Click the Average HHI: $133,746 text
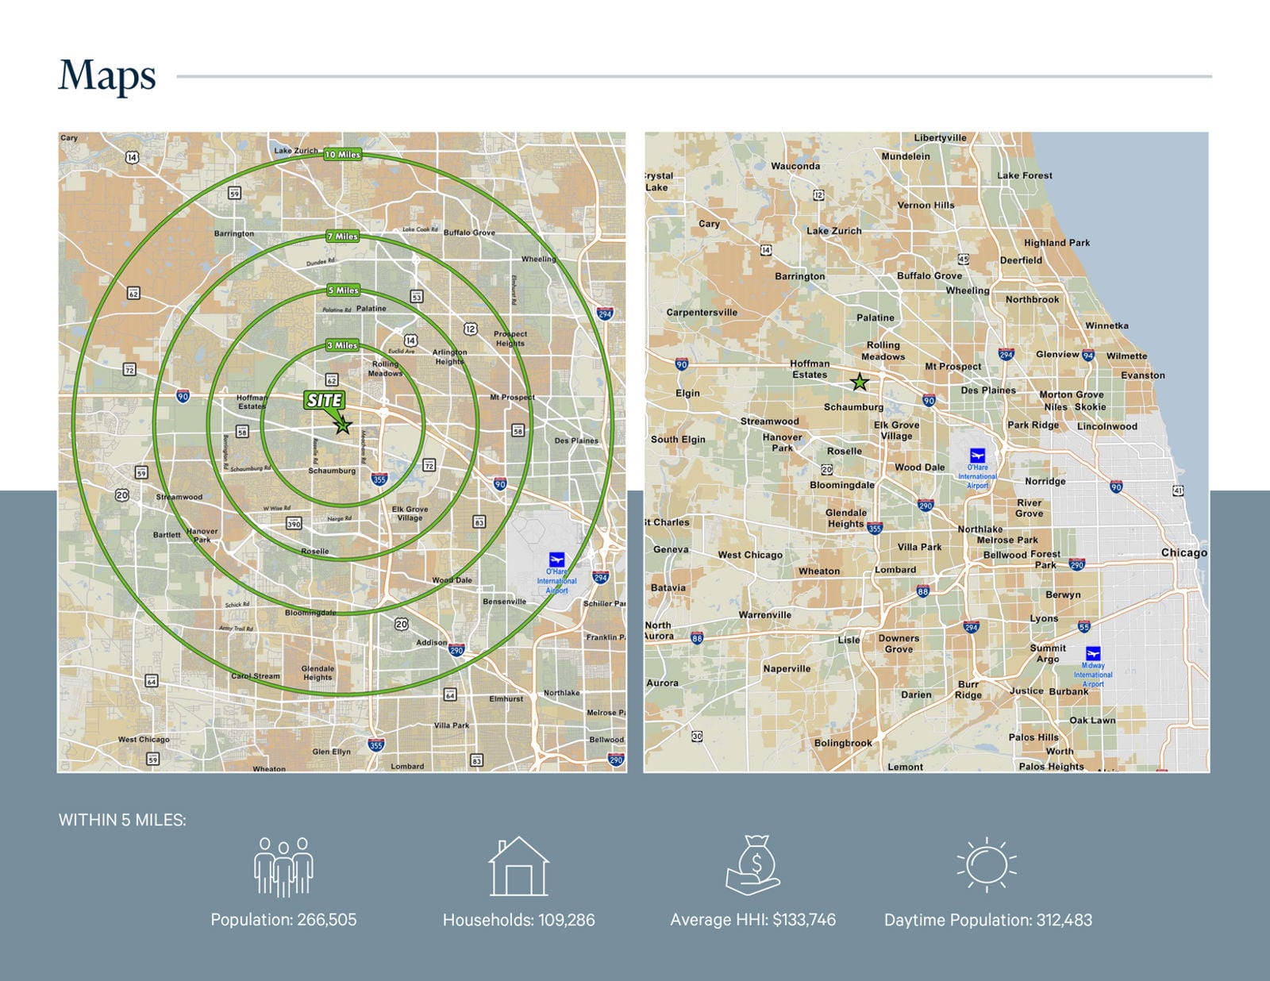 pyautogui.click(x=752, y=920)
